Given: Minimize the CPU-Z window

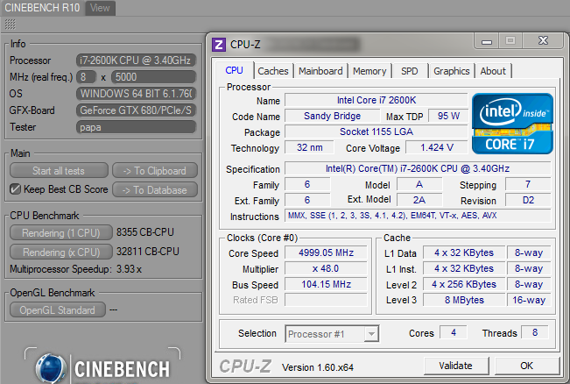Looking at the screenshot, I should (x=487, y=41).
